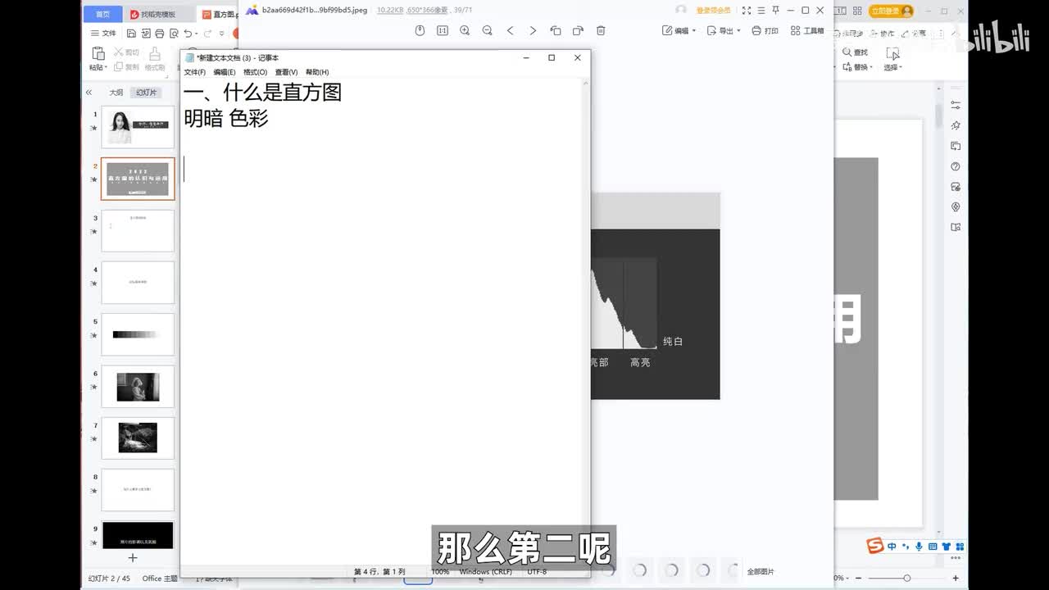The width and height of the screenshot is (1049, 590).
Task: Go to next image in the viewer
Action: (533, 30)
